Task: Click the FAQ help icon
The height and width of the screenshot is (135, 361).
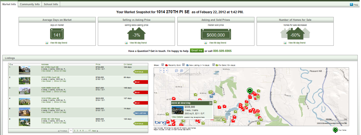Action: point(352,5)
